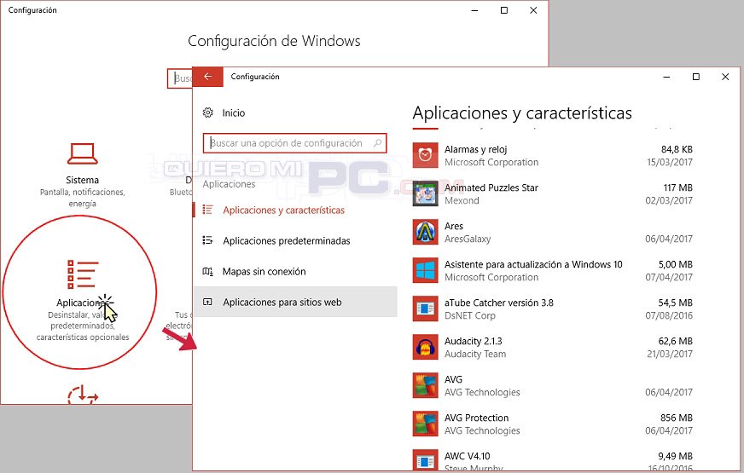Viewport: 744px width, 473px height.
Task: Click the red back arrow button
Action: [208, 77]
